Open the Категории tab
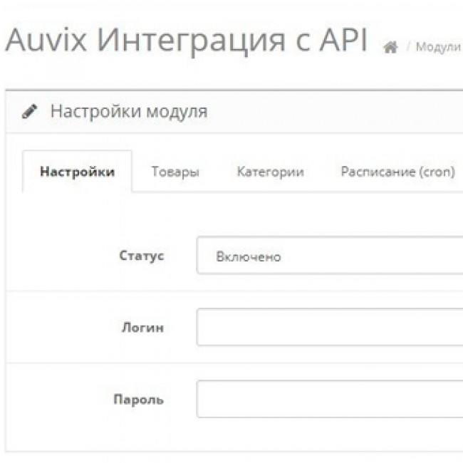463x463 pixels. click(270, 172)
